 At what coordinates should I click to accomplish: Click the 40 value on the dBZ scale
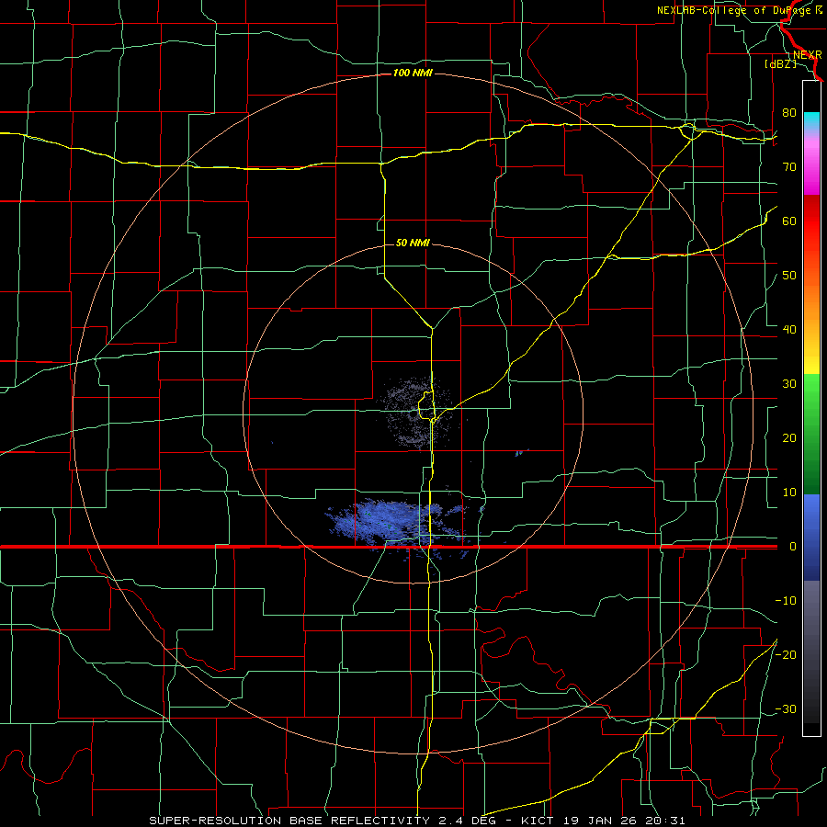(x=789, y=330)
